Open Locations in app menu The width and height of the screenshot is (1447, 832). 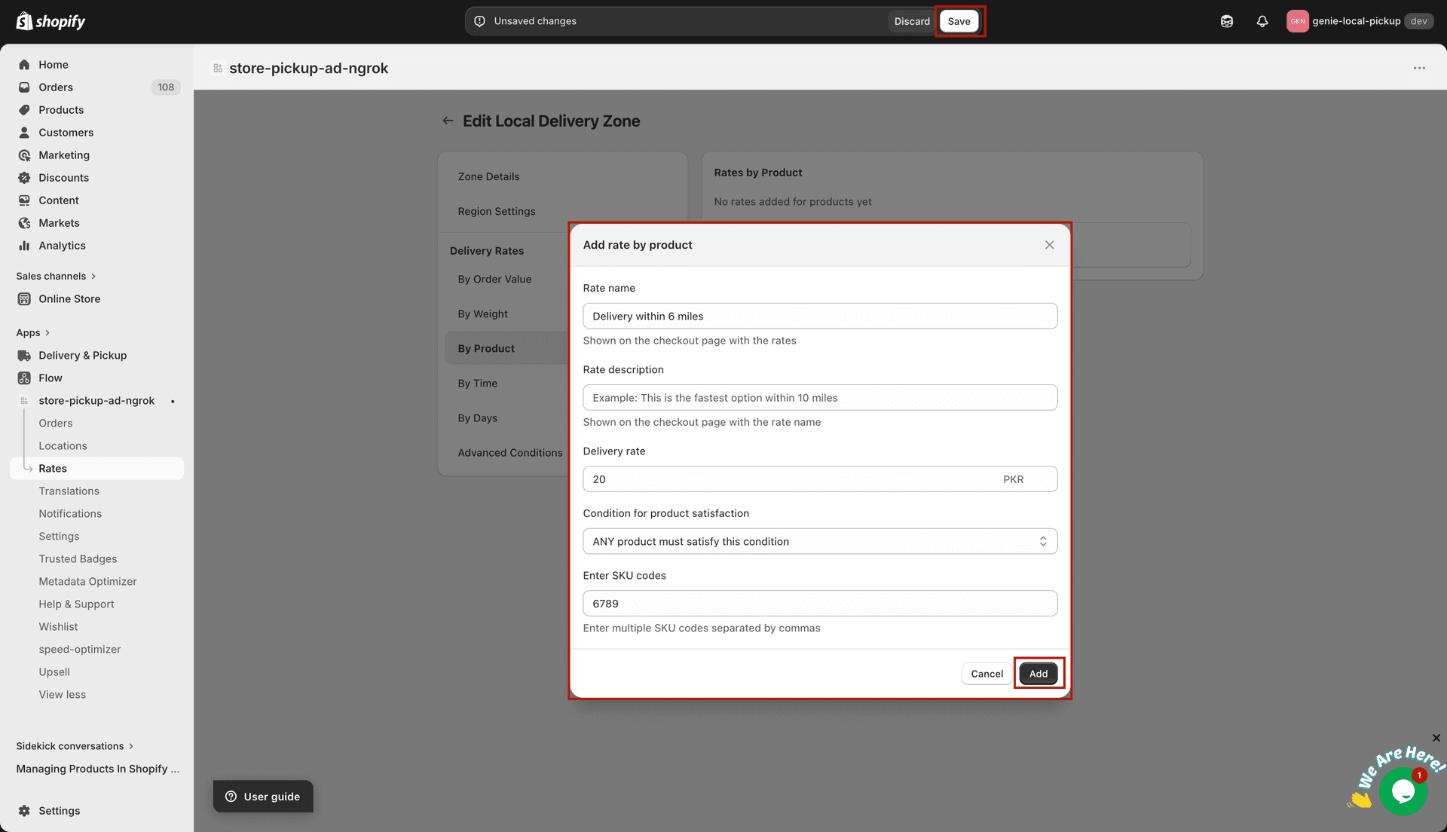[63, 446]
